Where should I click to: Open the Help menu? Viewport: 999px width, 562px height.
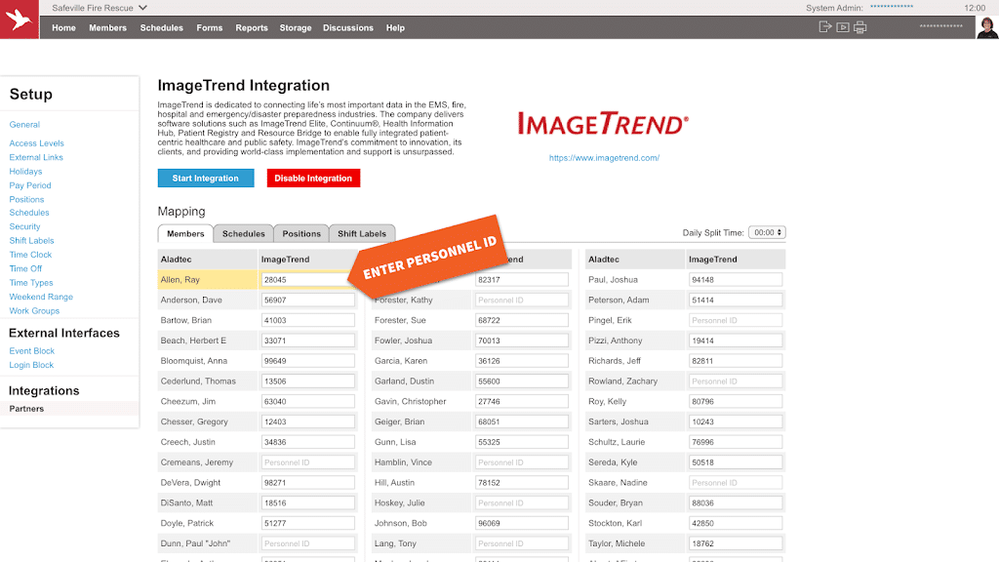tap(395, 28)
